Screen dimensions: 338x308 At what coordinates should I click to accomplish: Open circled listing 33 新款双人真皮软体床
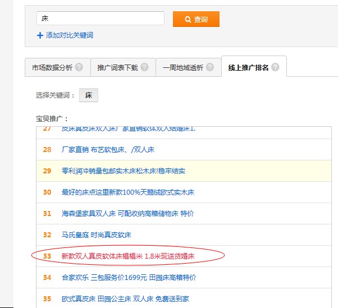coord(130,256)
